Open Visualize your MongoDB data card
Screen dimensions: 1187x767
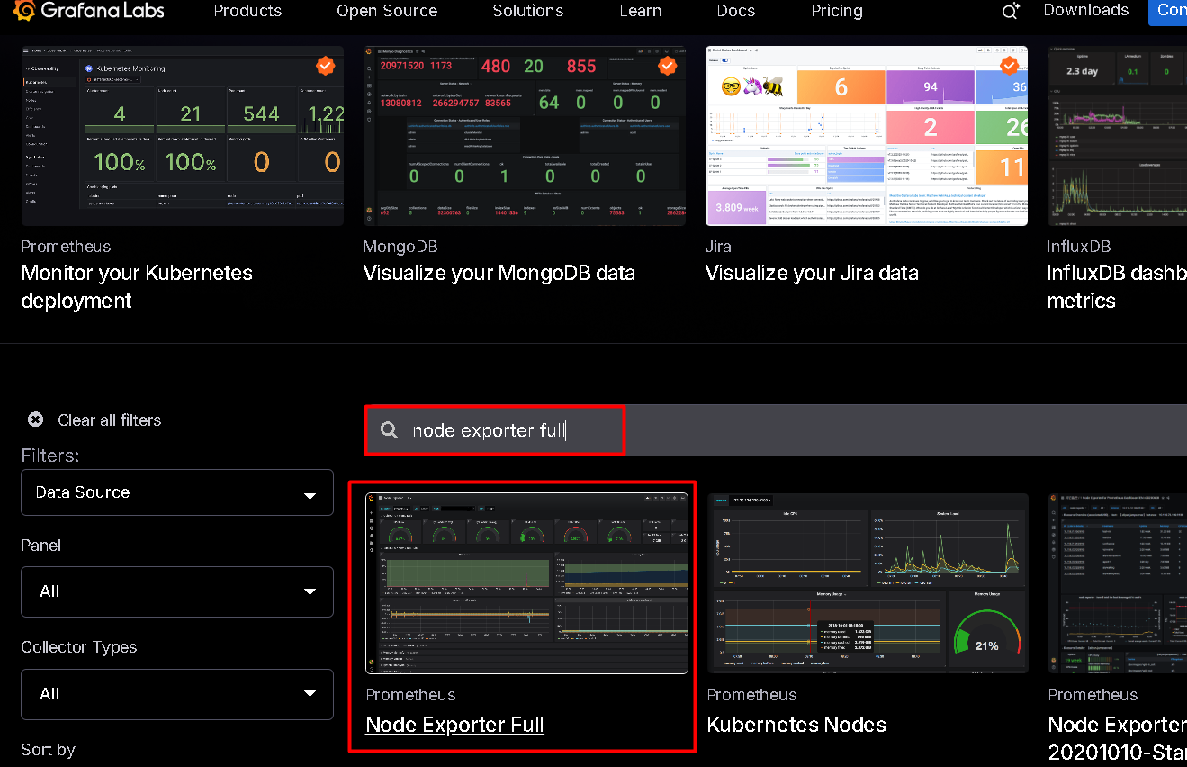499,273
